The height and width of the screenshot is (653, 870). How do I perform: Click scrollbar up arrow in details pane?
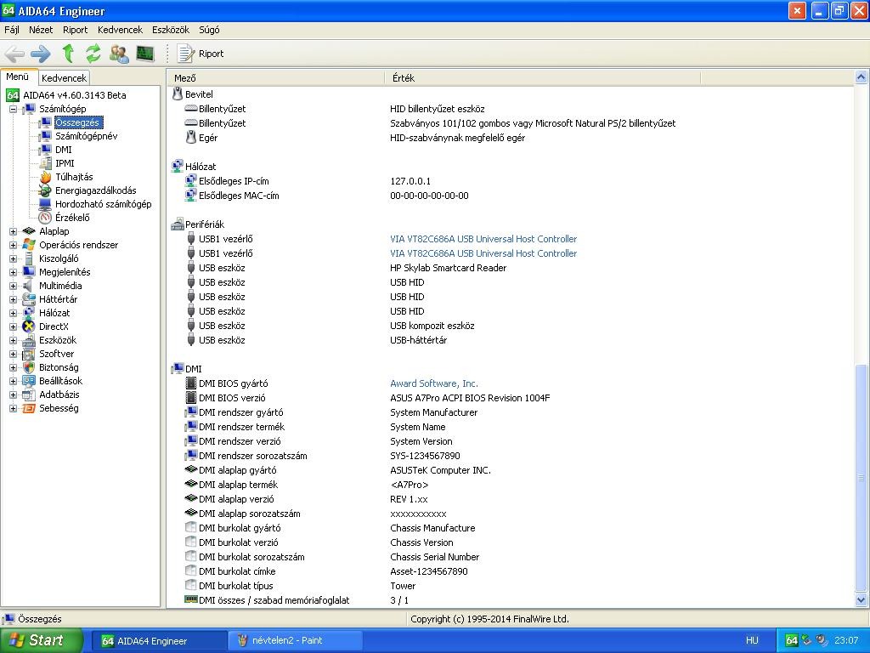click(x=861, y=77)
